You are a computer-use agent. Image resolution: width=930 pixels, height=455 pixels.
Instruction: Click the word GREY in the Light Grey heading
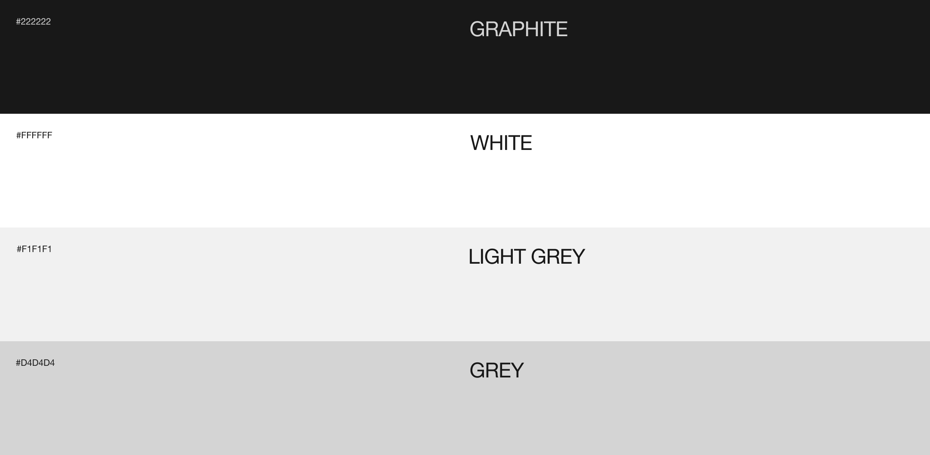tap(558, 257)
